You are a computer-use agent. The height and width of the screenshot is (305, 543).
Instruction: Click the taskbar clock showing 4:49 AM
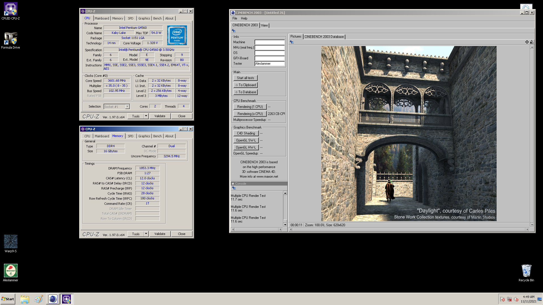pos(529,299)
